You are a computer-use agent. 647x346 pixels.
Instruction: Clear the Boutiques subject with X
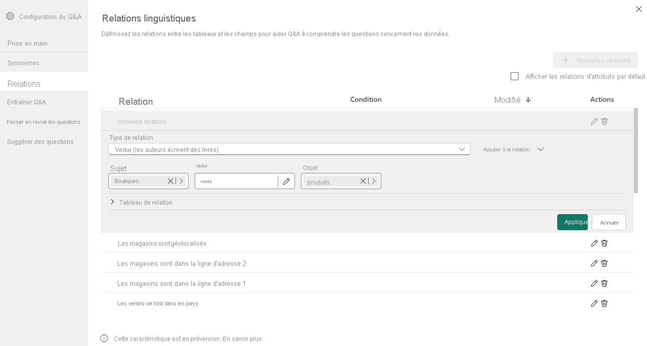point(171,181)
